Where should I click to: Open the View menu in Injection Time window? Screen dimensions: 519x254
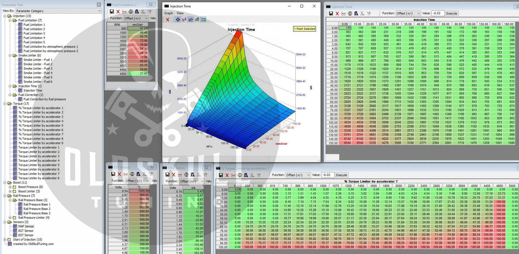pyautogui.click(x=180, y=13)
